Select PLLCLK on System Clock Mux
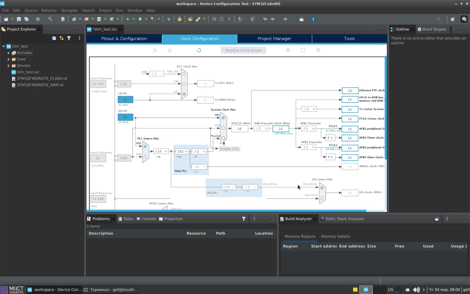Image resolution: width=470 pixels, height=294 pixels. click(223, 138)
